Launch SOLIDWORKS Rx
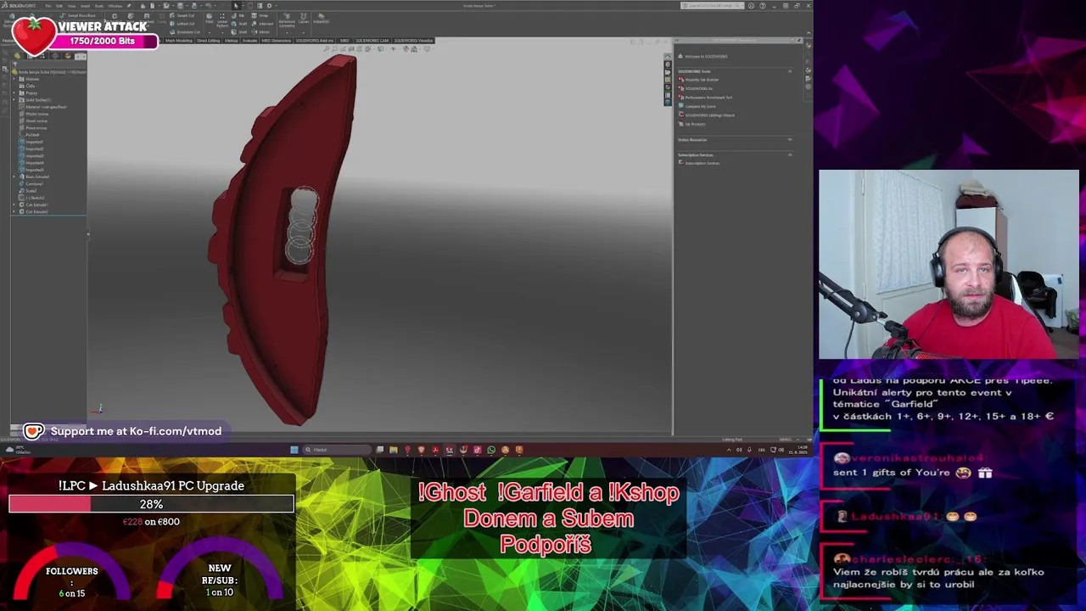The width and height of the screenshot is (1086, 611). pyautogui.click(x=696, y=88)
